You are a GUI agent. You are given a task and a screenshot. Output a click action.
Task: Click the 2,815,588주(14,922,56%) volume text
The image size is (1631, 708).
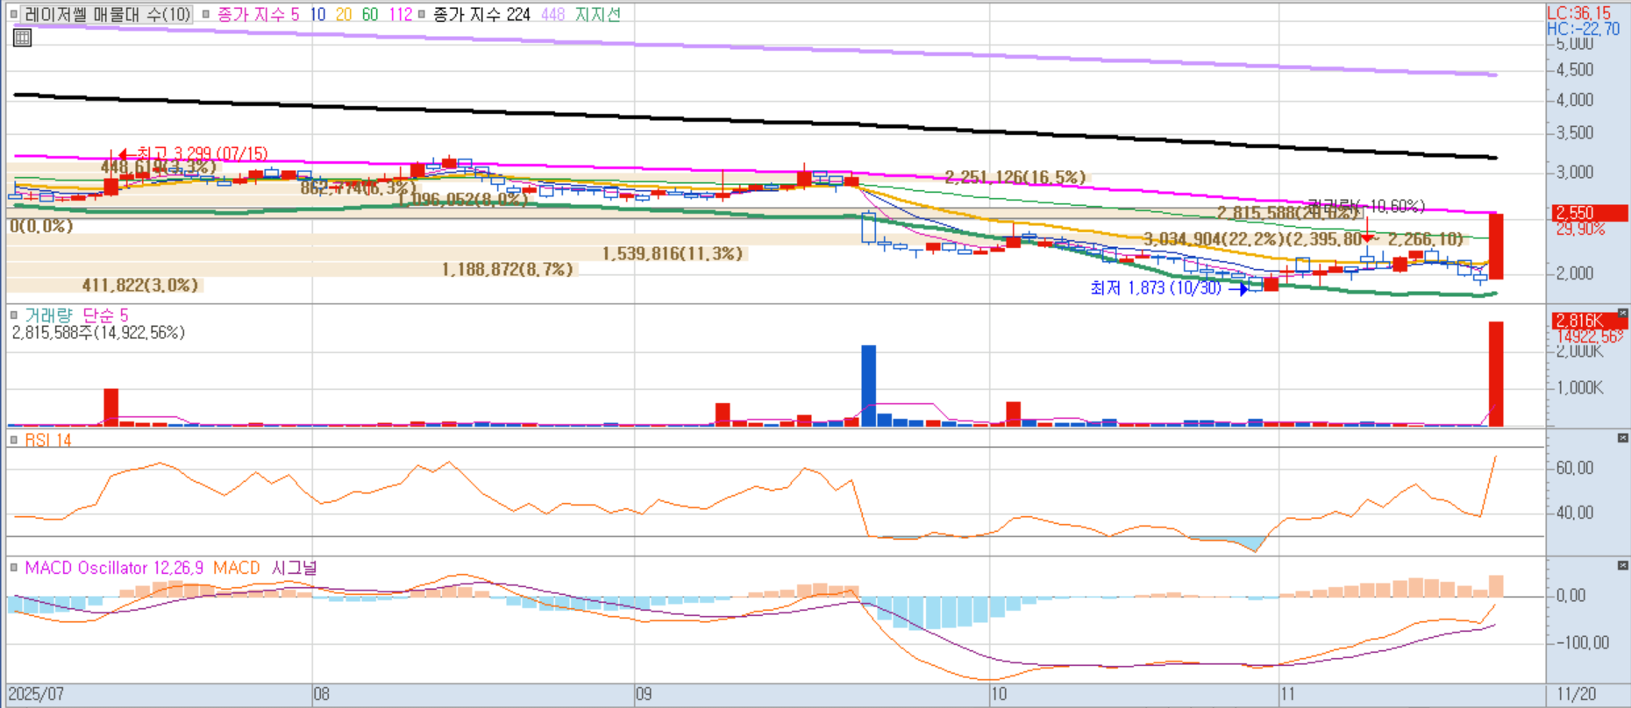pyautogui.click(x=98, y=333)
